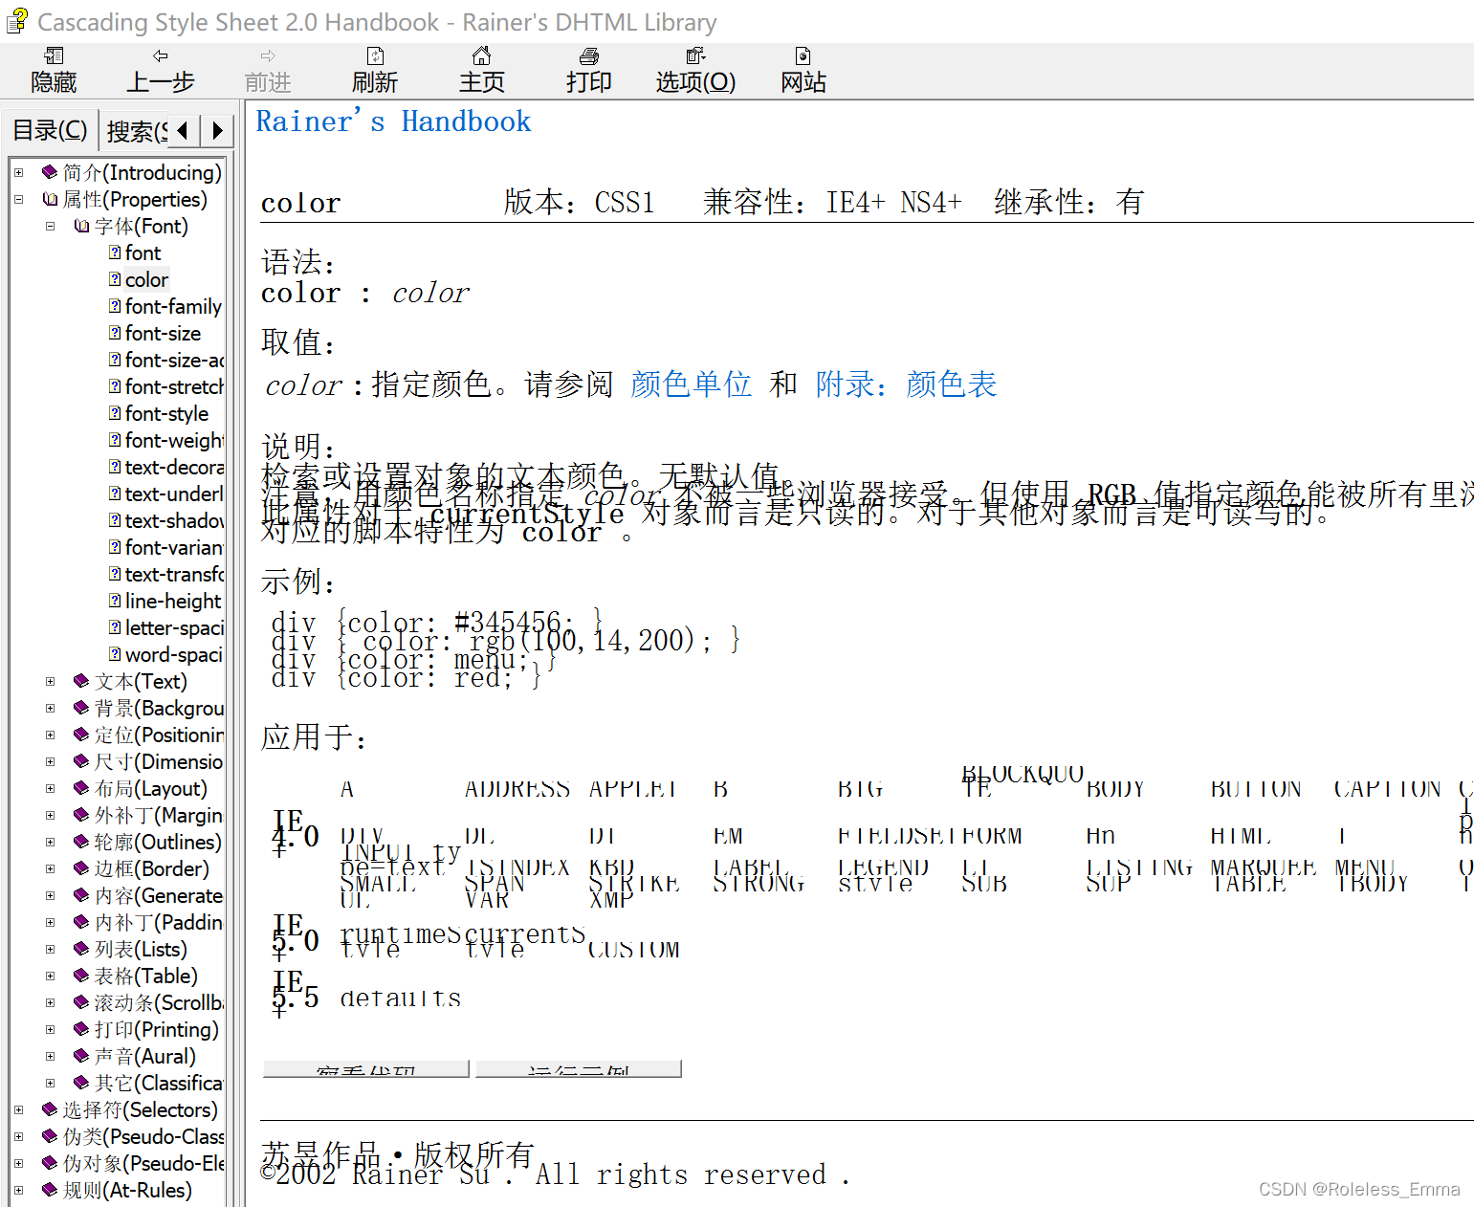Click the font-stretch tree item

coord(174,386)
